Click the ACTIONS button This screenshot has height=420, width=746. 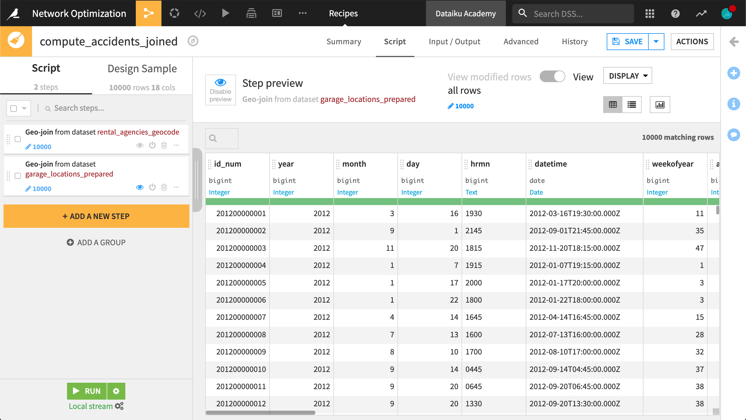pos(692,42)
